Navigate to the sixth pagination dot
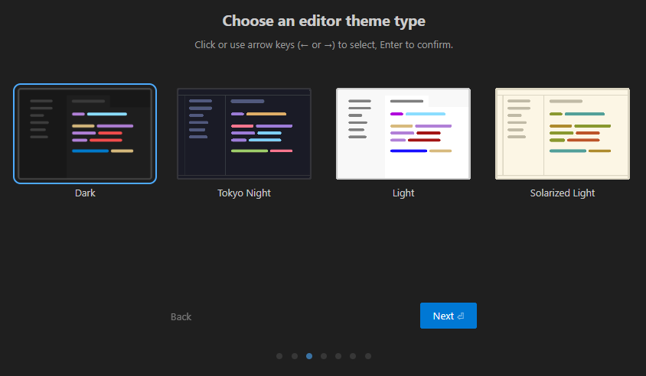Screen dimensions: 646x376 [x=353, y=356]
